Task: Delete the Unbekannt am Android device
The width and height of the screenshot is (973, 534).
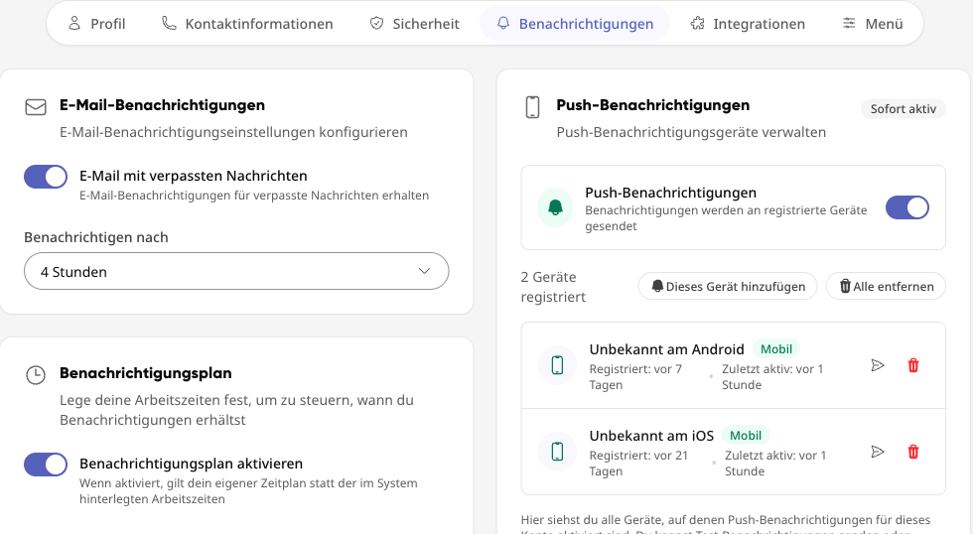Action: pos(912,365)
